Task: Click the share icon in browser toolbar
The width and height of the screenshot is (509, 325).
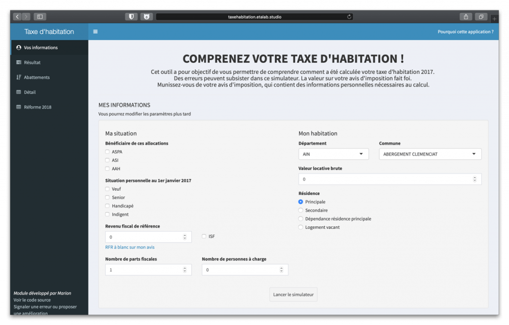Action: [x=466, y=16]
